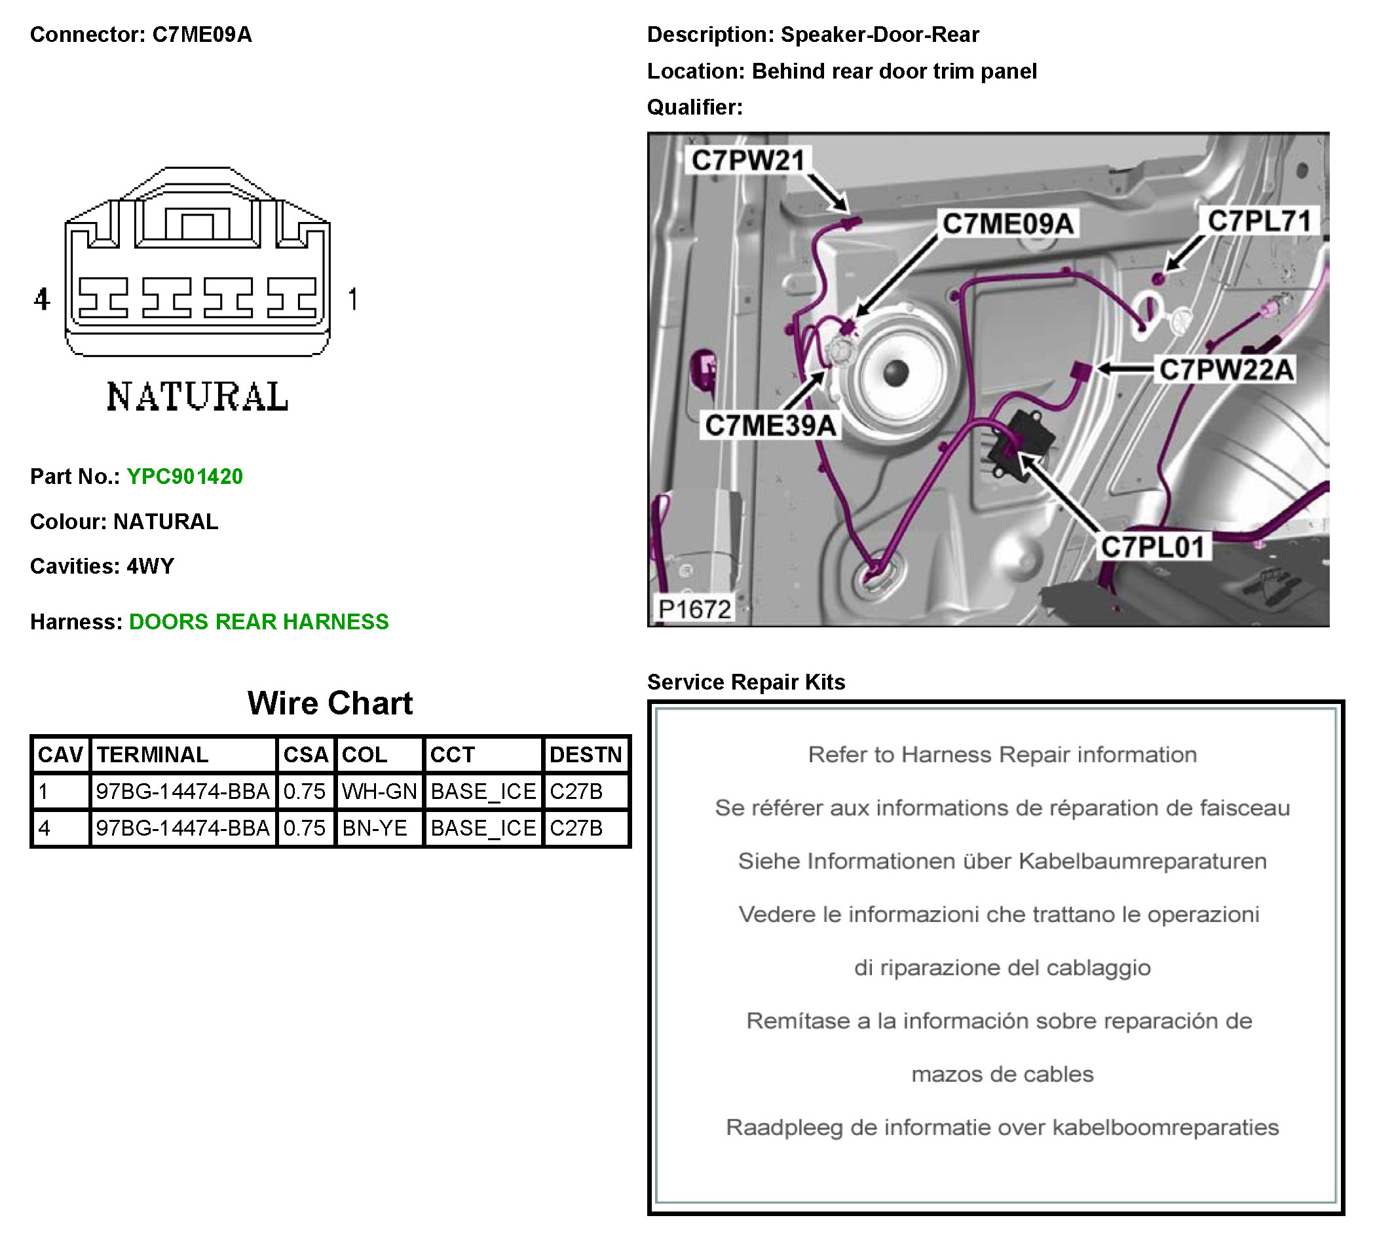Click the BN-YE colour cell in row 4
Viewport: 1373px width, 1239px height.
(375, 828)
